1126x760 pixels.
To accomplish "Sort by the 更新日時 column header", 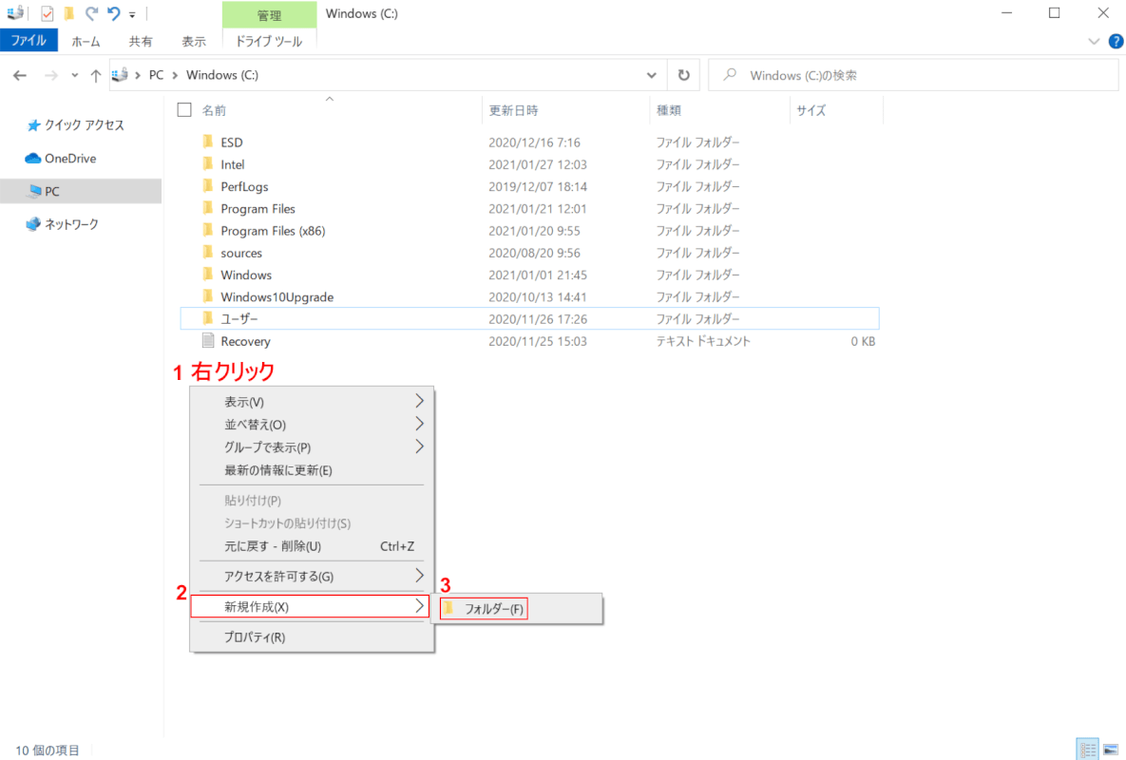I will coord(514,110).
